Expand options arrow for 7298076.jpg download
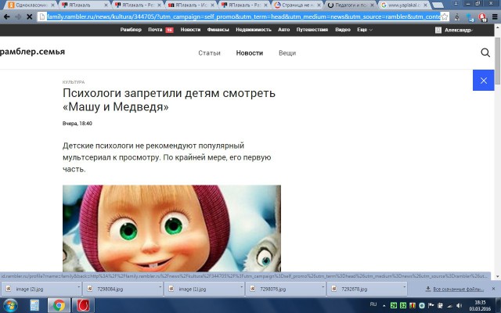 (323, 287)
